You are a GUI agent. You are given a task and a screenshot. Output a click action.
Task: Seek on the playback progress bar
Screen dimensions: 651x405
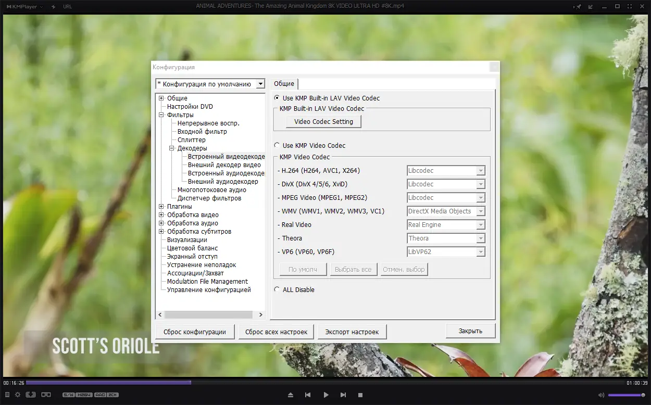point(325,383)
